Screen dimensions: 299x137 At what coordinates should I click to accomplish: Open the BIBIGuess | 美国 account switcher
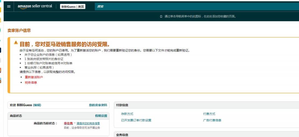pos(73,6)
